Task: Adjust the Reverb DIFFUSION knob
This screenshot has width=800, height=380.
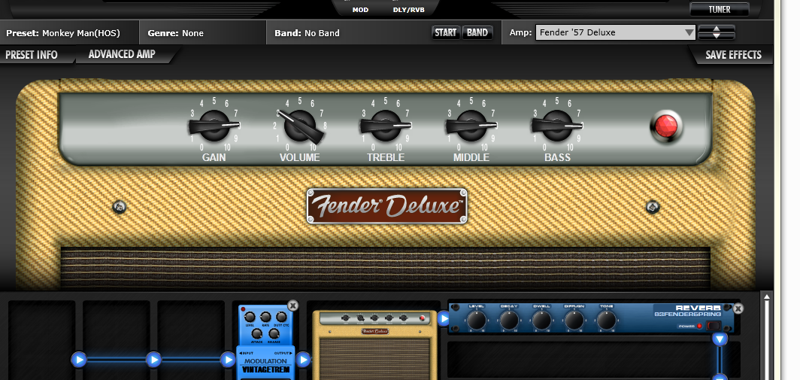Action: coord(574,321)
